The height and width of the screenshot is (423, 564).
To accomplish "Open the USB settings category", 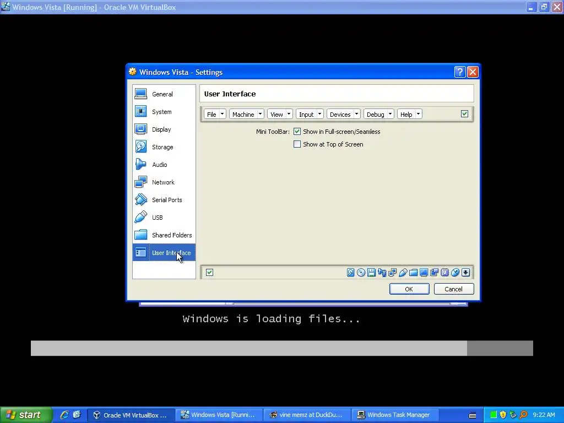I will pos(164,217).
